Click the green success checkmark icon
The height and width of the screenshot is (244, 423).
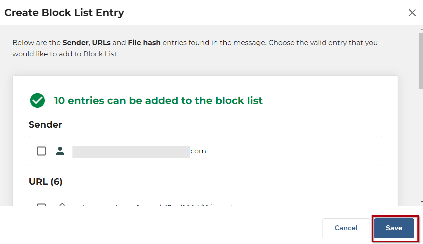[37, 100]
